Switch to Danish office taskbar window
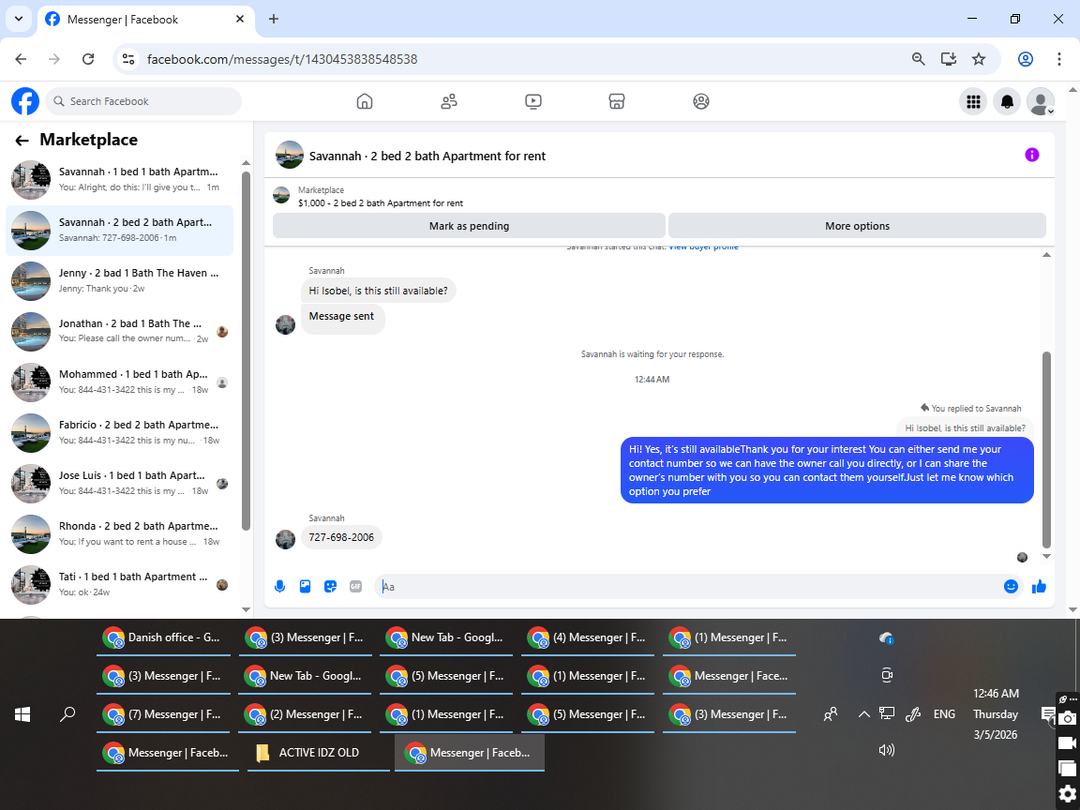1080x810 pixels. [162, 637]
